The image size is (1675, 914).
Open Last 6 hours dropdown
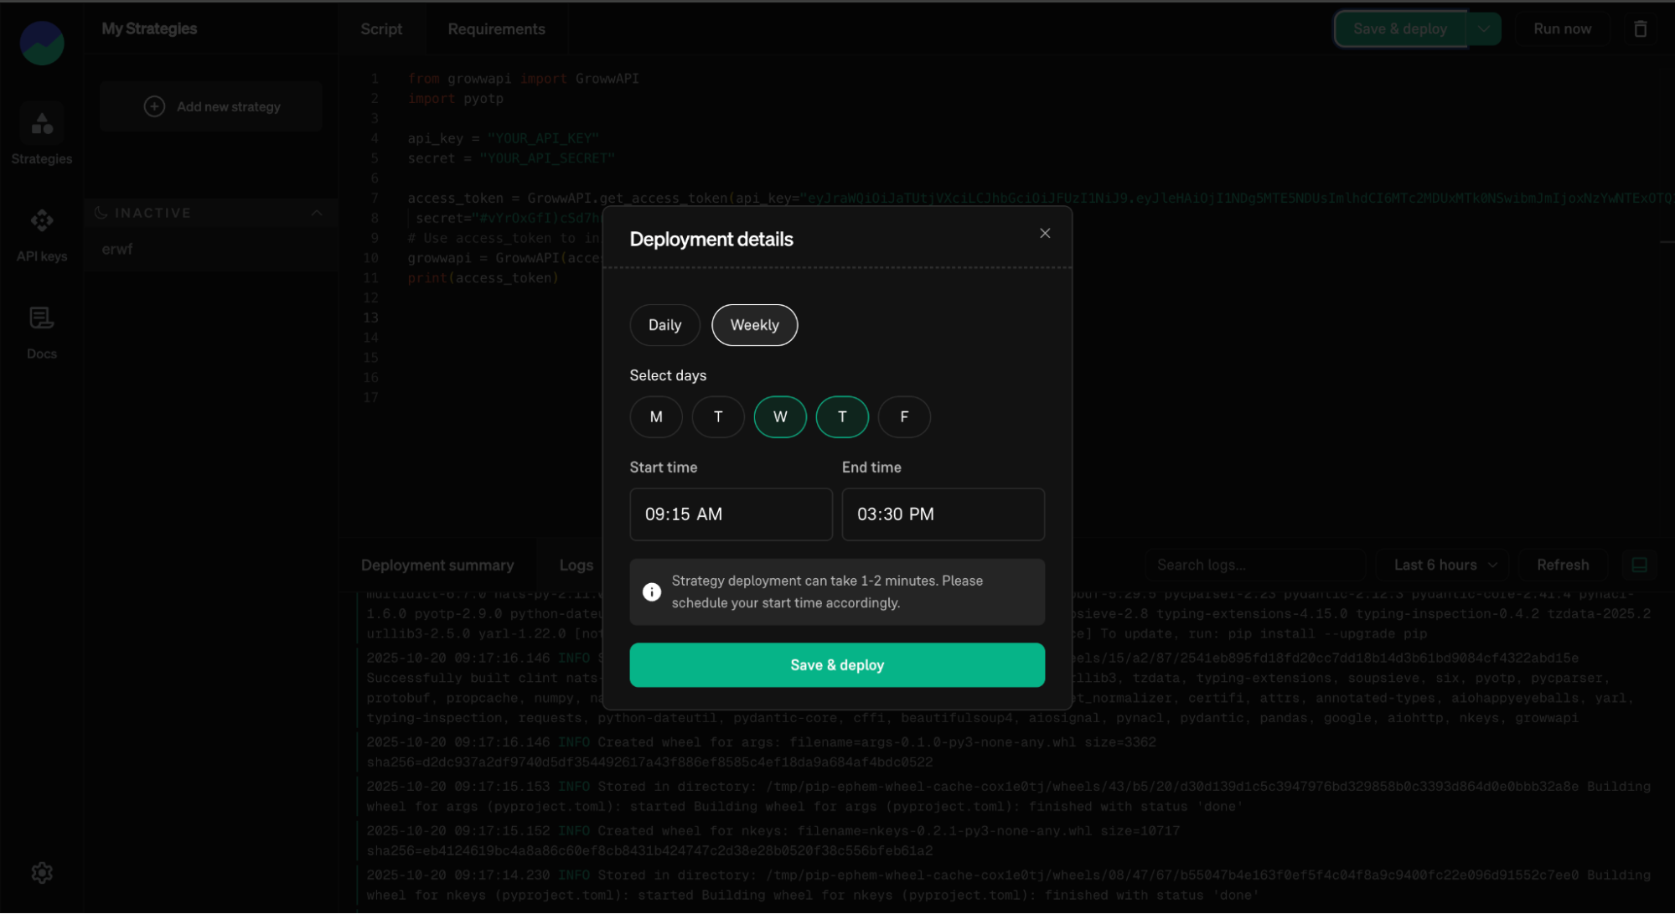(x=1443, y=565)
